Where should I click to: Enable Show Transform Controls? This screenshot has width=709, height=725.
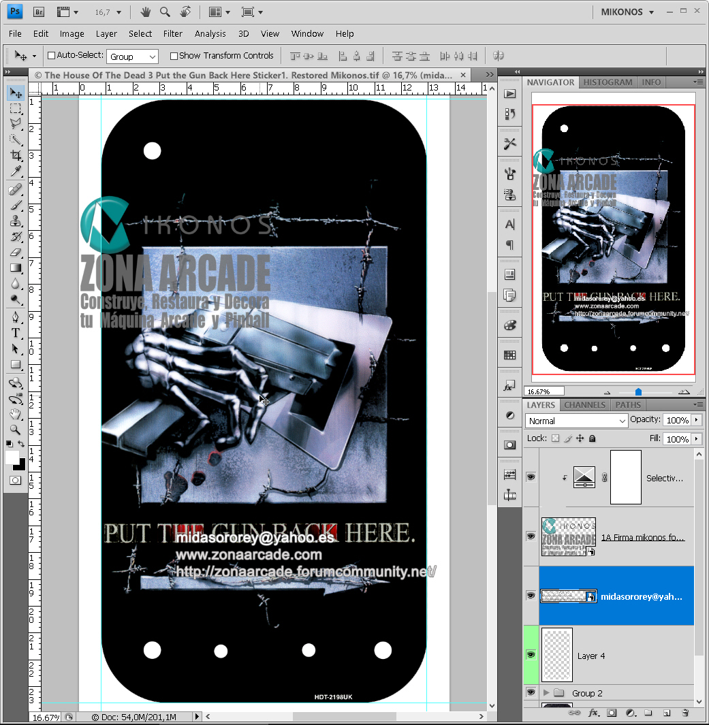174,55
